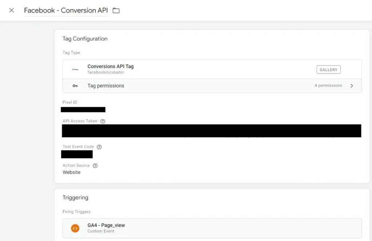Open help for Test Event Code
The width and height of the screenshot is (372, 241).
point(99,147)
